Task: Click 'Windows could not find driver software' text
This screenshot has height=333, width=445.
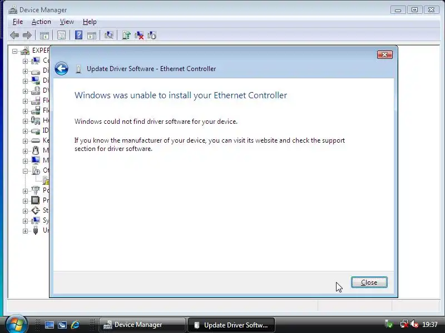Action: click(x=156, y=122)
